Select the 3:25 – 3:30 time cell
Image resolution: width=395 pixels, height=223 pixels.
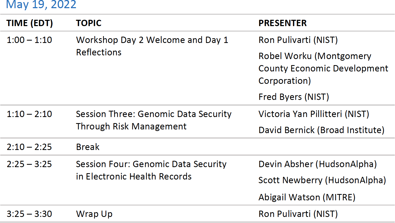click(29, 214)
